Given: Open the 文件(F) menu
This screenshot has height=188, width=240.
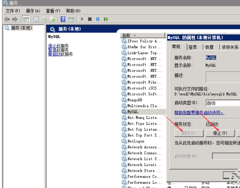Looking at the screenshot, I should point(13,11).
